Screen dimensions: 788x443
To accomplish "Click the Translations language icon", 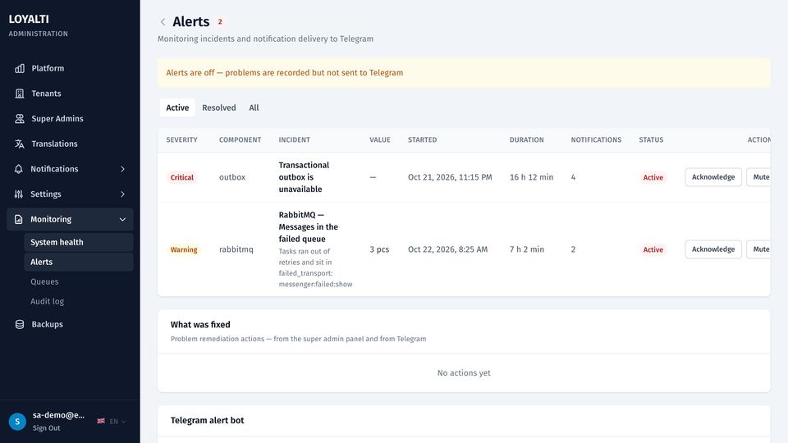I will point(20,144).
